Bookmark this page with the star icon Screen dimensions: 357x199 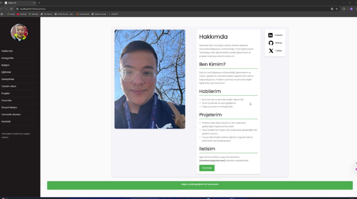tap(337, 9)
